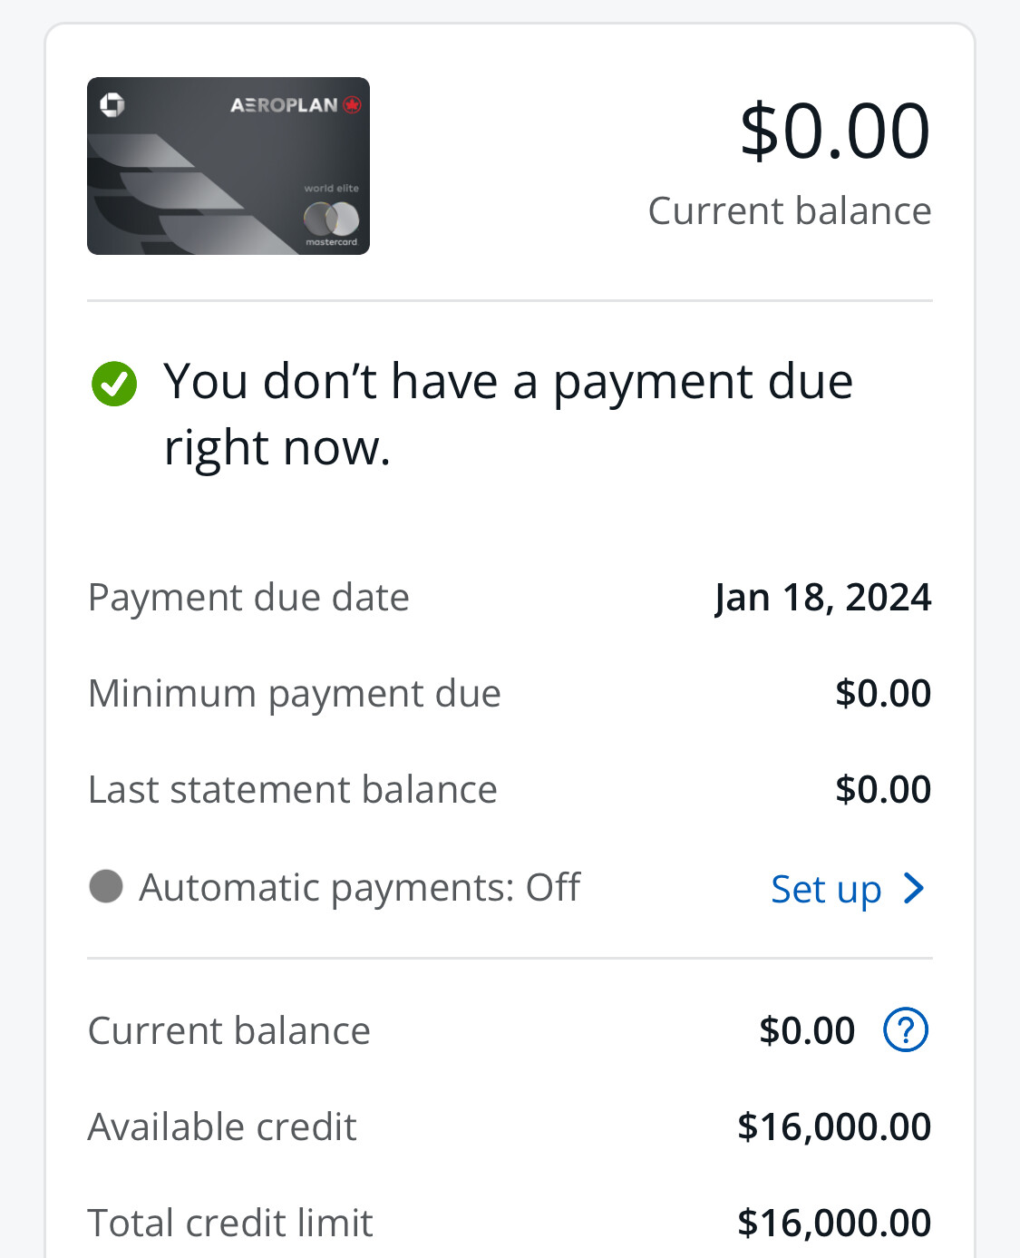The image size is (1020, 1258).
Task: Click the Payment due date label
Action: (248, 598)
